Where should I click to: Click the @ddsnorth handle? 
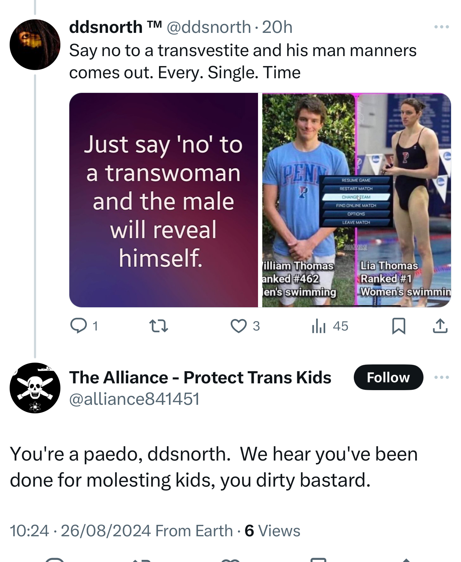pyautogui.click(x=209, y=27)
